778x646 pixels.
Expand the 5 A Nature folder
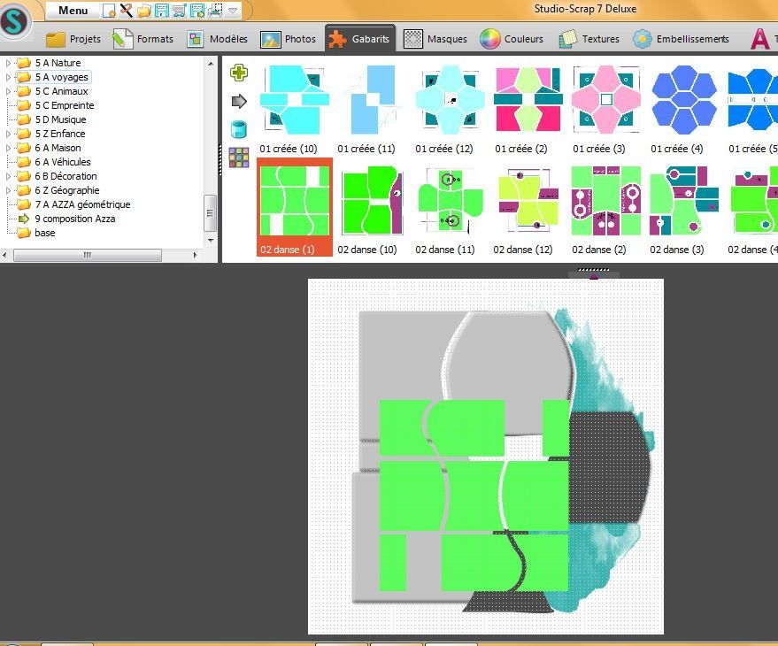click(8, 63)
